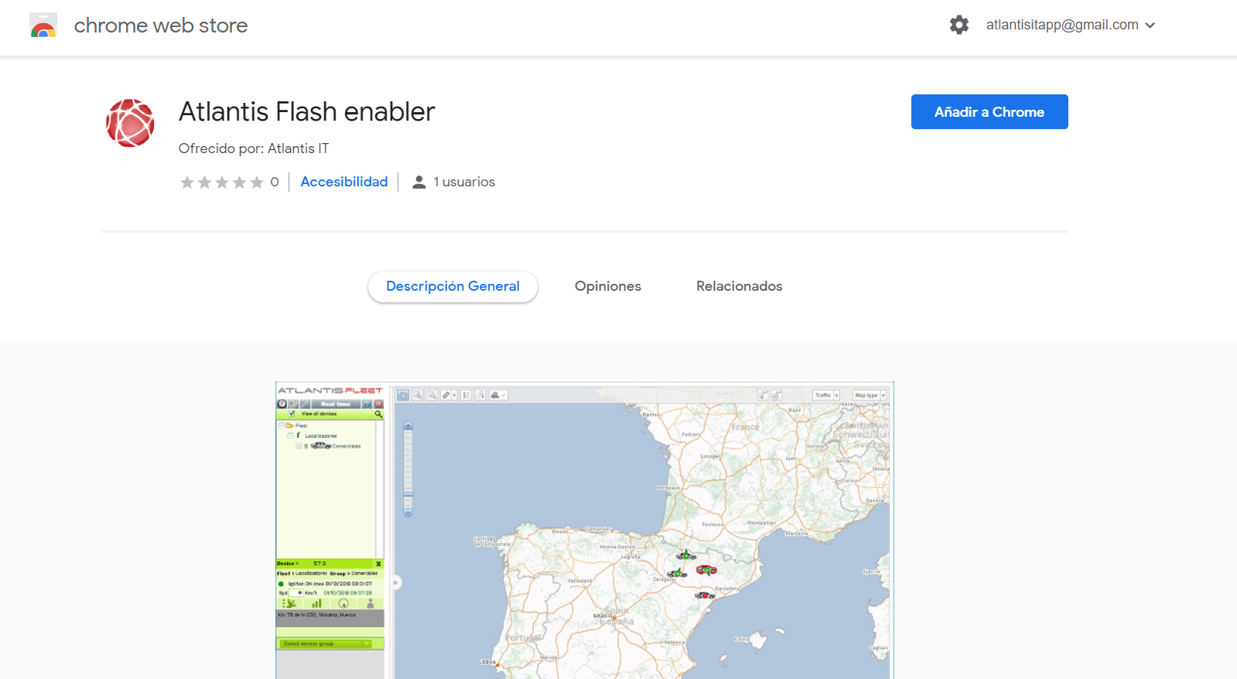
Task: Click the rating count '0'
Action: coord(275,182)
